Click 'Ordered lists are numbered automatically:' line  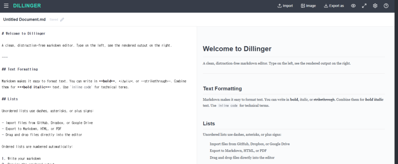coord(37,147)
